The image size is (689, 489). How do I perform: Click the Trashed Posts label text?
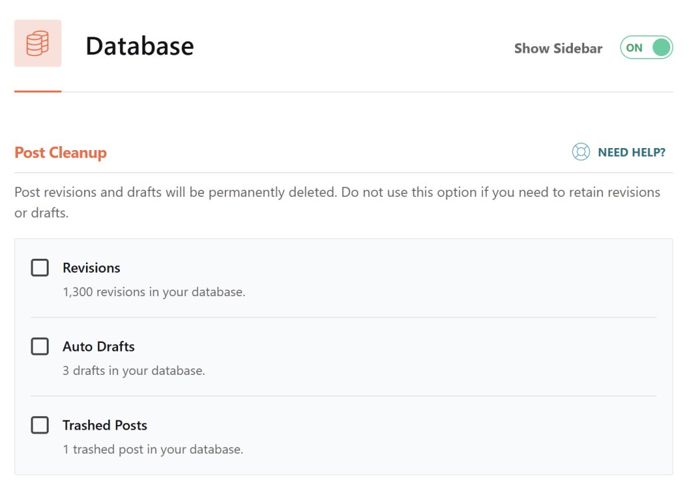(x=105, y=425)
